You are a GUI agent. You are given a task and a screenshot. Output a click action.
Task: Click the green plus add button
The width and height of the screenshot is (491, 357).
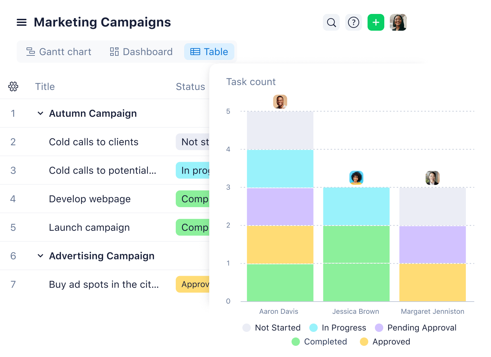pyautogui.click(x=376, y=23)
